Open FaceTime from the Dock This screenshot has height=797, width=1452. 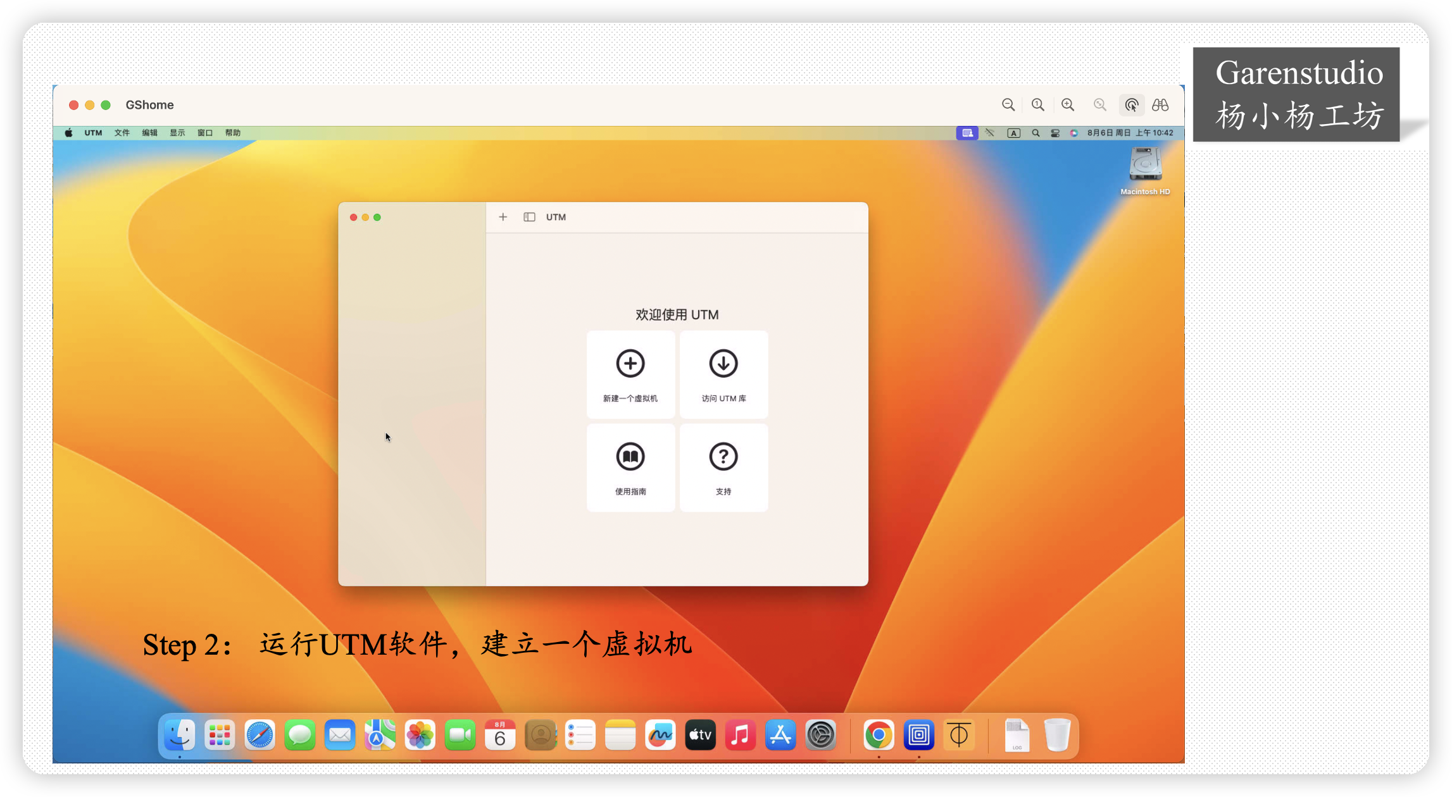point(460,735)
